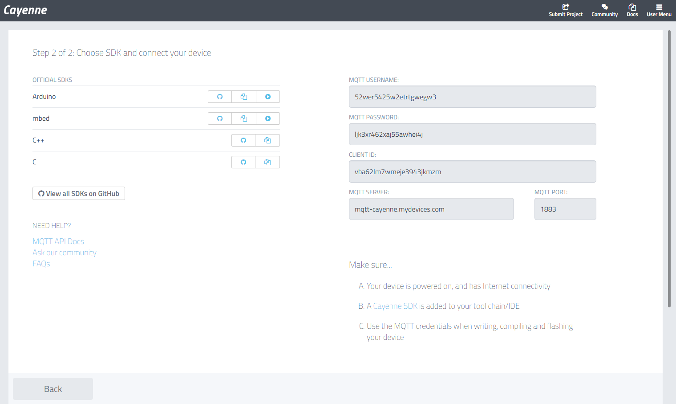Select the Client ID field

click(472, 171)
